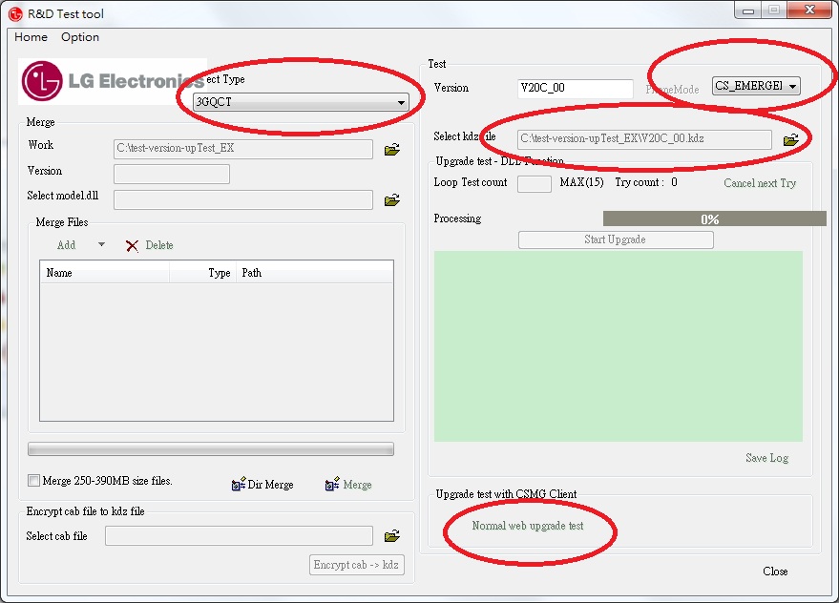Click the Encrypt cab -> kdz button
839x603 pixels.
[x=356, y=565]
